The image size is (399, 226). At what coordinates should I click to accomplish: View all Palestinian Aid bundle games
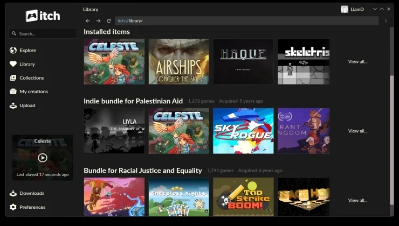pos(357,131)
